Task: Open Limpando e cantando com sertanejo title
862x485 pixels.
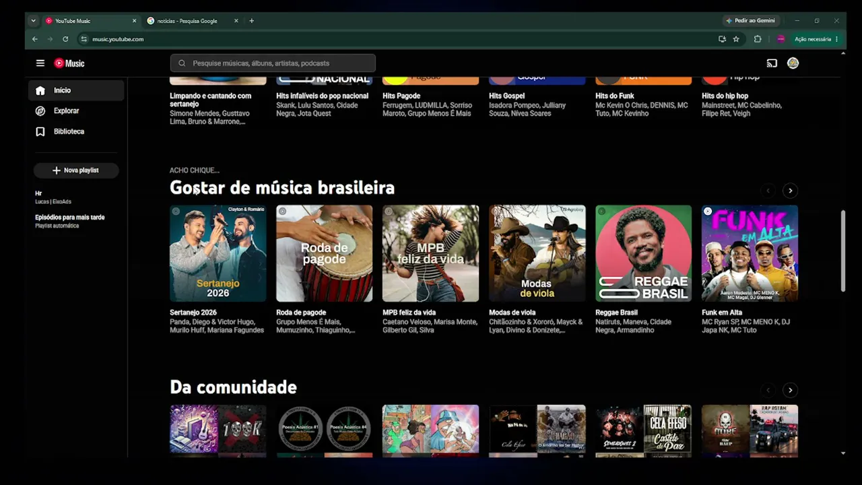Action: [211, 100]
